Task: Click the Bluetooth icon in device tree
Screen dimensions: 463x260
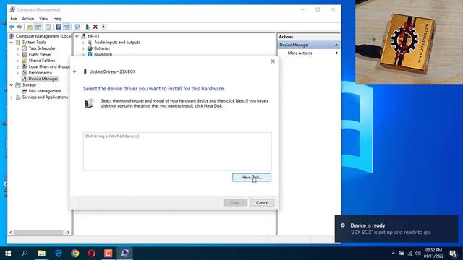Action: point(90,54)
